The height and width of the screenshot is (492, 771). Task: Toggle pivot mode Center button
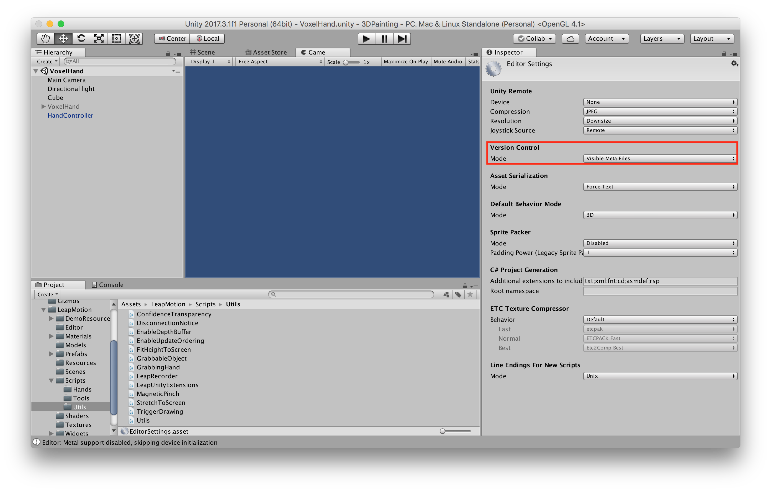point(172,39)
